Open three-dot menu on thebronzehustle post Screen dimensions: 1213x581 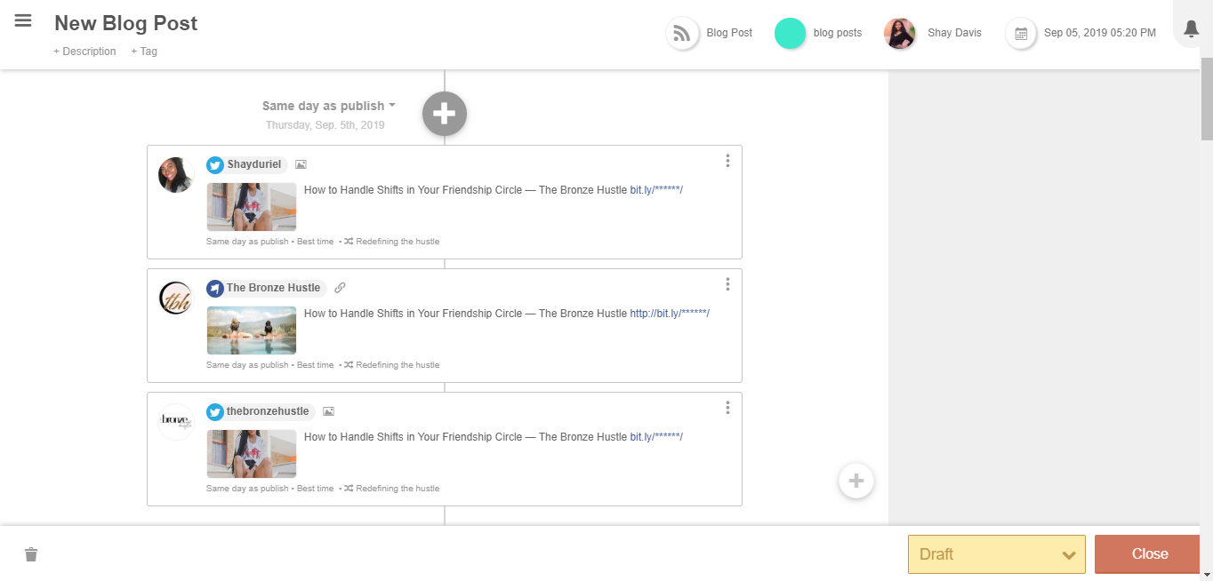pos(727,408)
